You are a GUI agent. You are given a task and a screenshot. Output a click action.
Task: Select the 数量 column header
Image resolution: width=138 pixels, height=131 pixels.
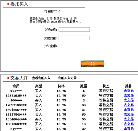[x=84, y=86]
